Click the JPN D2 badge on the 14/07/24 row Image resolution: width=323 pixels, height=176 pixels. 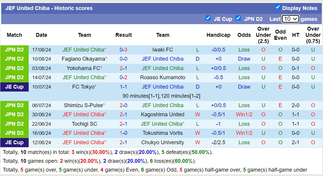pos(14,77)
